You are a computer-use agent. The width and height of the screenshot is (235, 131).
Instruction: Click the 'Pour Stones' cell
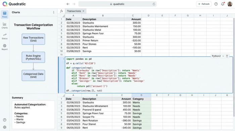tap(103, 44)
